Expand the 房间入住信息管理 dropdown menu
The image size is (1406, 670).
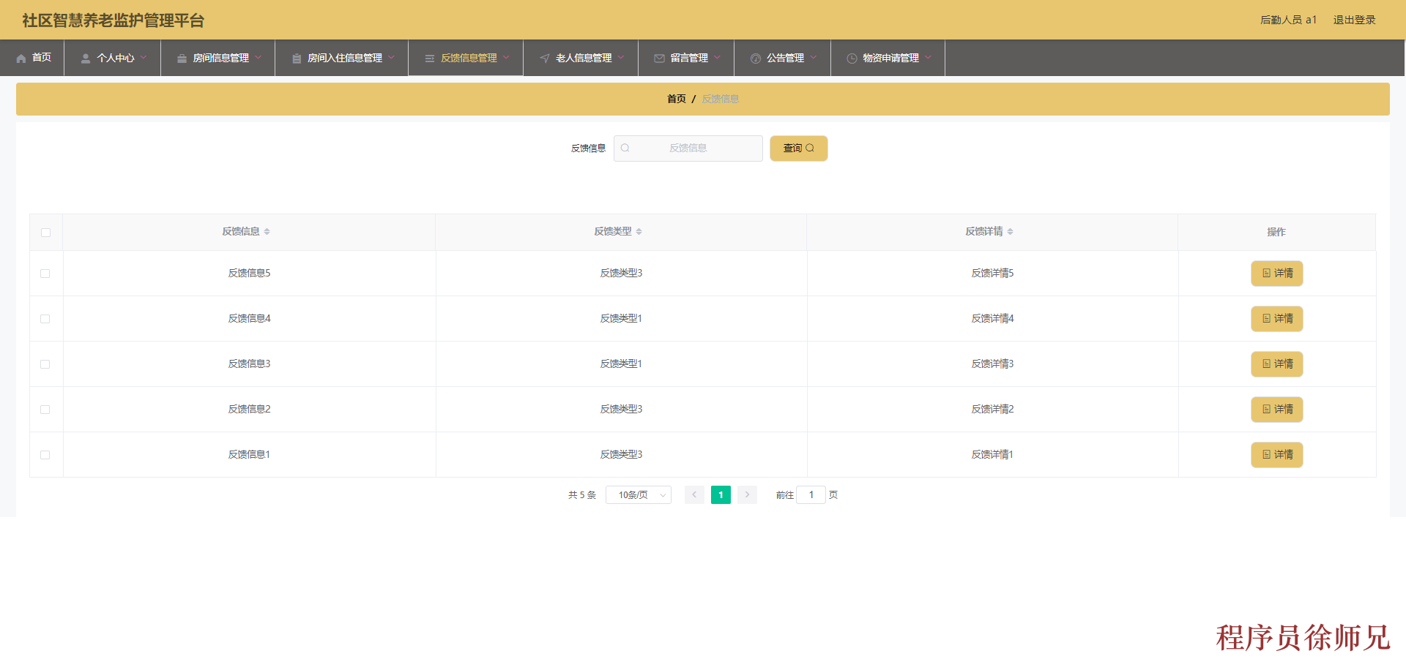(x=341, y=58)
